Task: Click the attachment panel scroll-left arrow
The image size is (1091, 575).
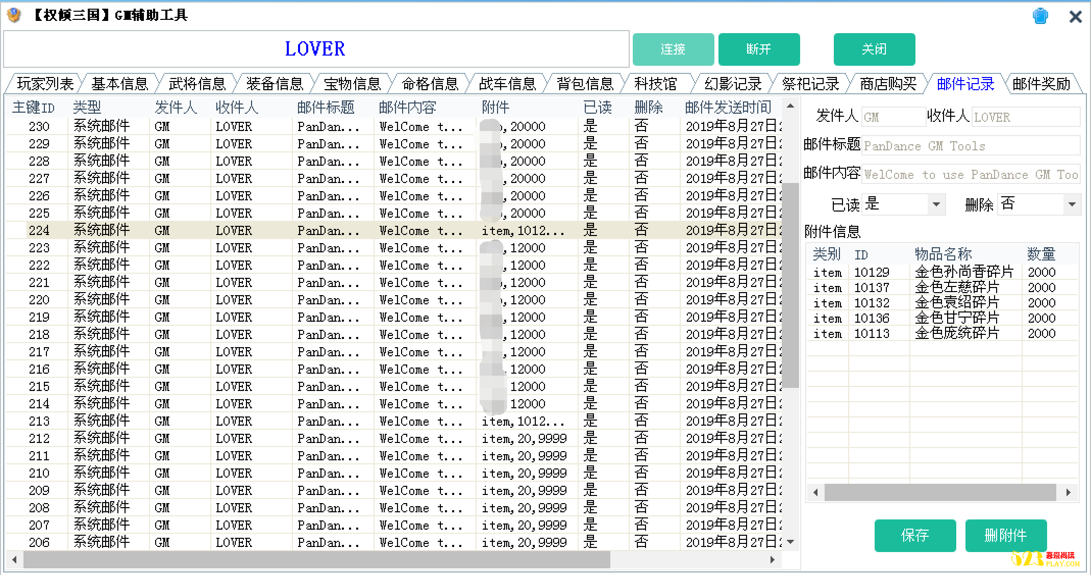Action: (x=815, y=492)
